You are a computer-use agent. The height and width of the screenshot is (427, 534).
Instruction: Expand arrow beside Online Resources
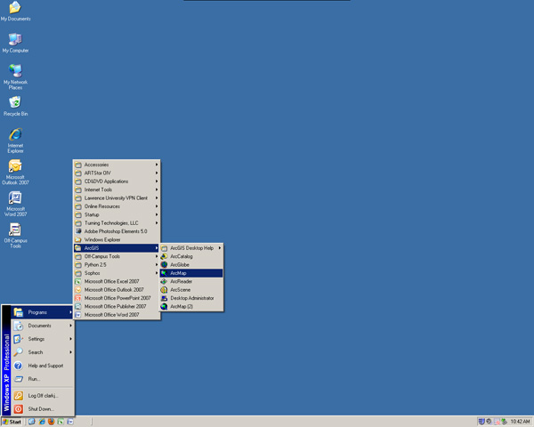coord(157,206)
